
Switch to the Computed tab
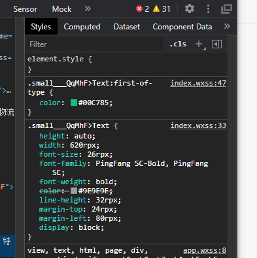coord(82,27)
